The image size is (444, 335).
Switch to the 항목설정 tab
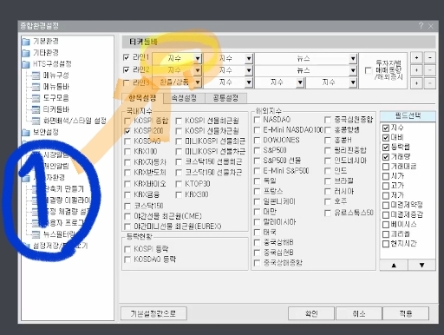(142, 98)
